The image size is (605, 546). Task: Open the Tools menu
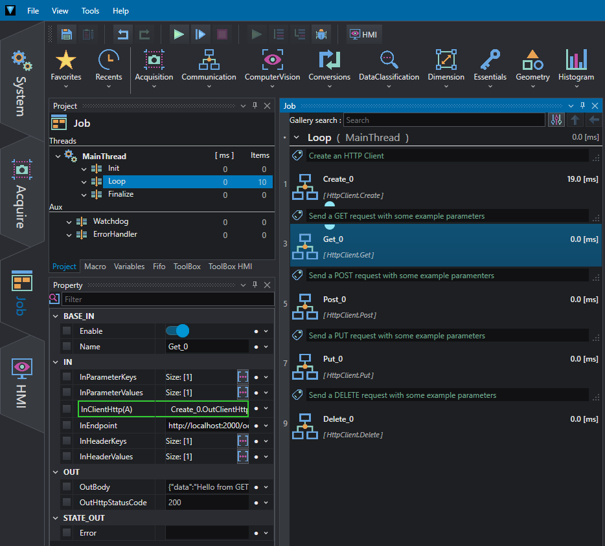(90, 11)
